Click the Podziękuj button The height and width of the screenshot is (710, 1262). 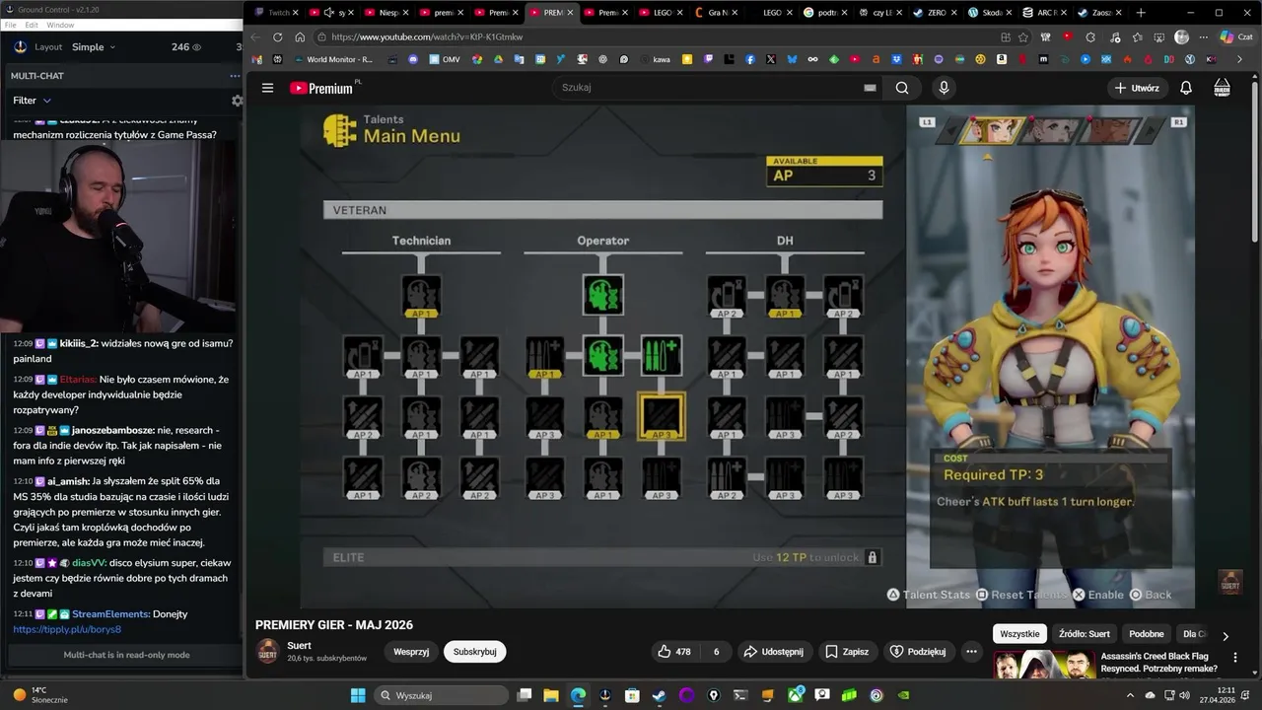click(x=918, y=652)
